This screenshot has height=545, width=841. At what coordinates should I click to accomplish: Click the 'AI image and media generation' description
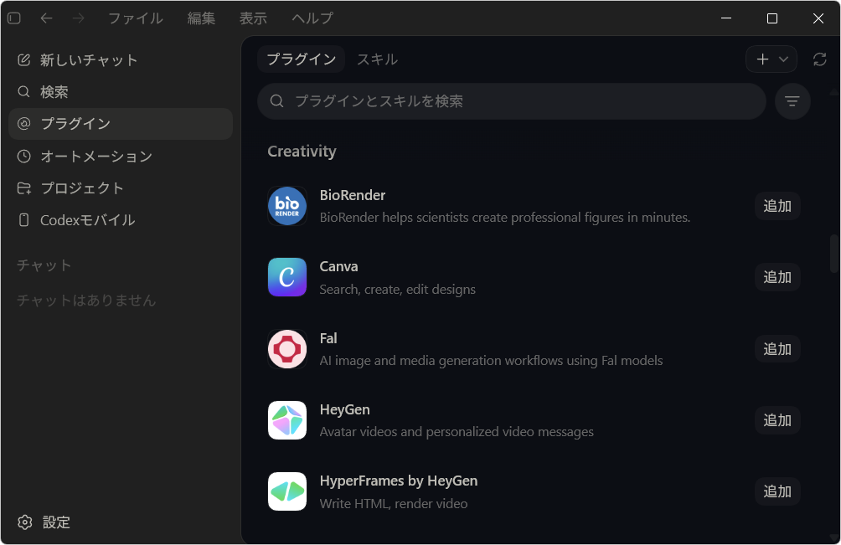(x=492, y=361)
